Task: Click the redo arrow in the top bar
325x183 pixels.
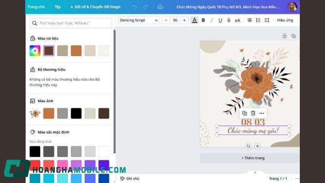Action: (x=146, y=7)
